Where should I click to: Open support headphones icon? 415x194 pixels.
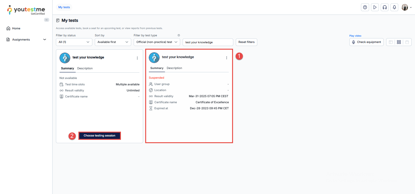pyautogui.click(x=385, y=7)
